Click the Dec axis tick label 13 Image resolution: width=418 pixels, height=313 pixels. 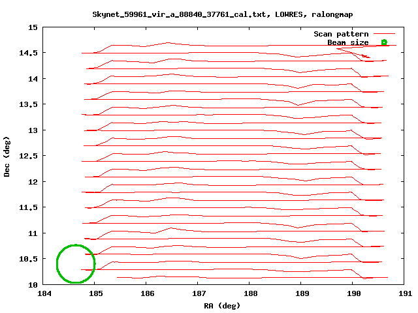33,130
